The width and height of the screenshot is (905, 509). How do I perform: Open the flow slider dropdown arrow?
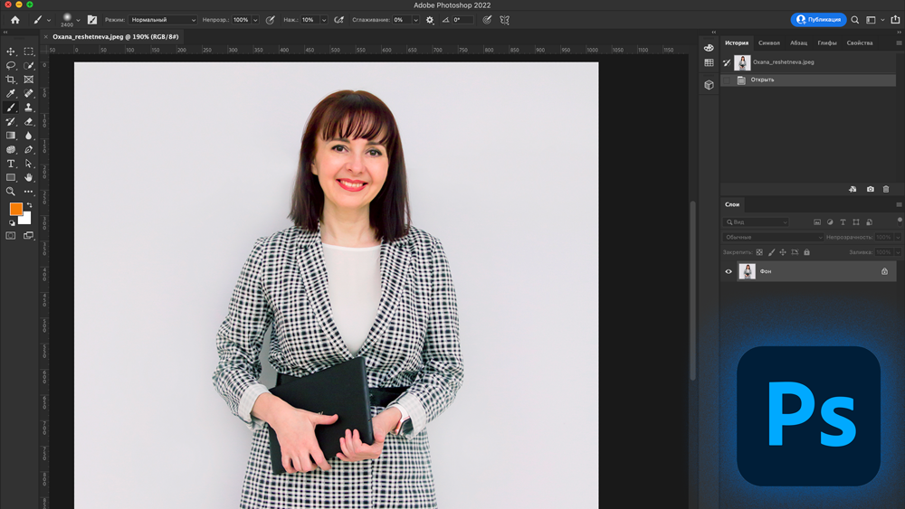(324, 20)
